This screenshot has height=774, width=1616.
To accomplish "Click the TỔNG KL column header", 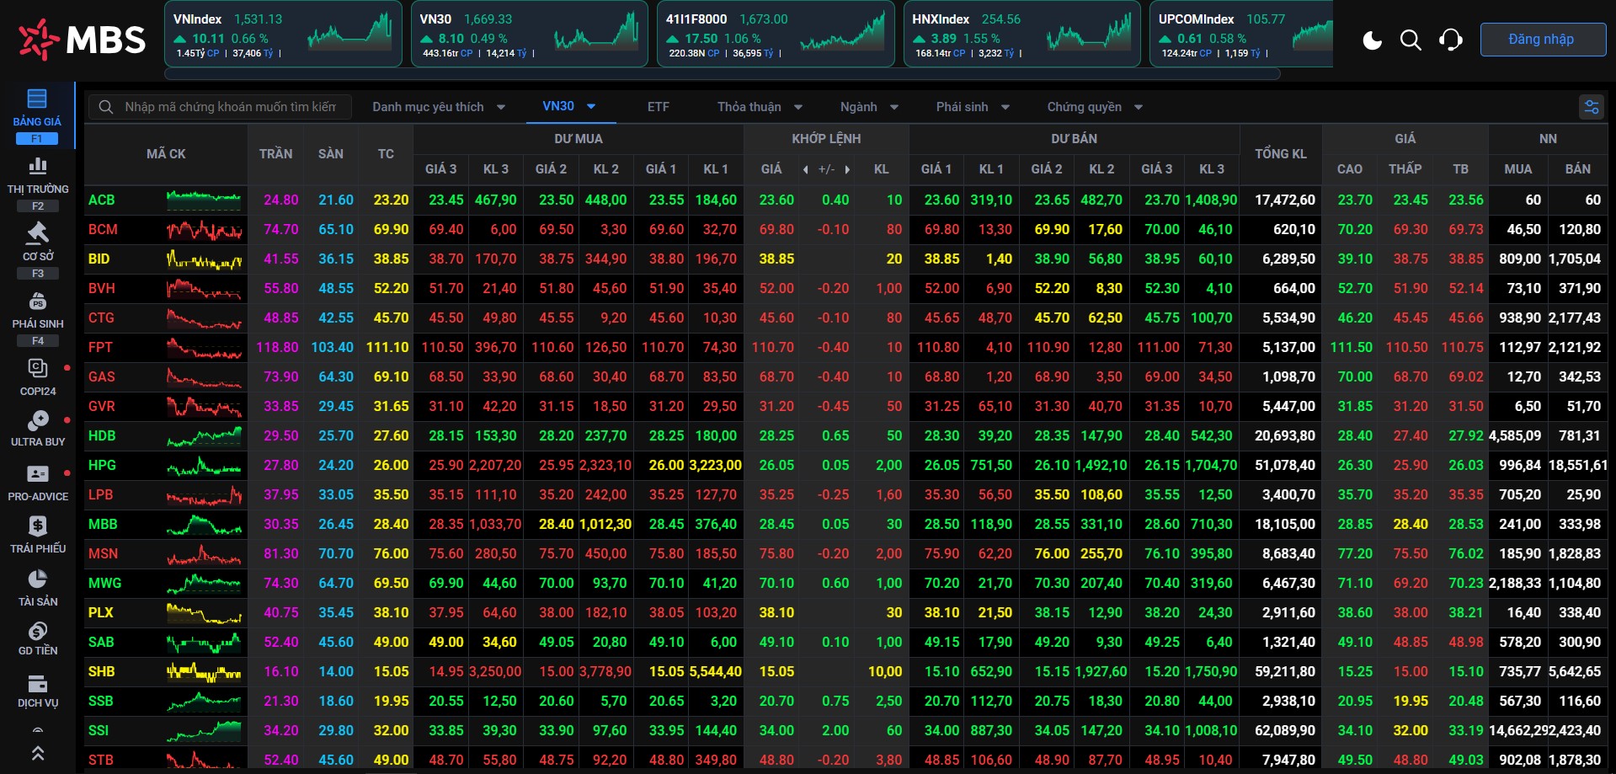I will point(1280,154).
